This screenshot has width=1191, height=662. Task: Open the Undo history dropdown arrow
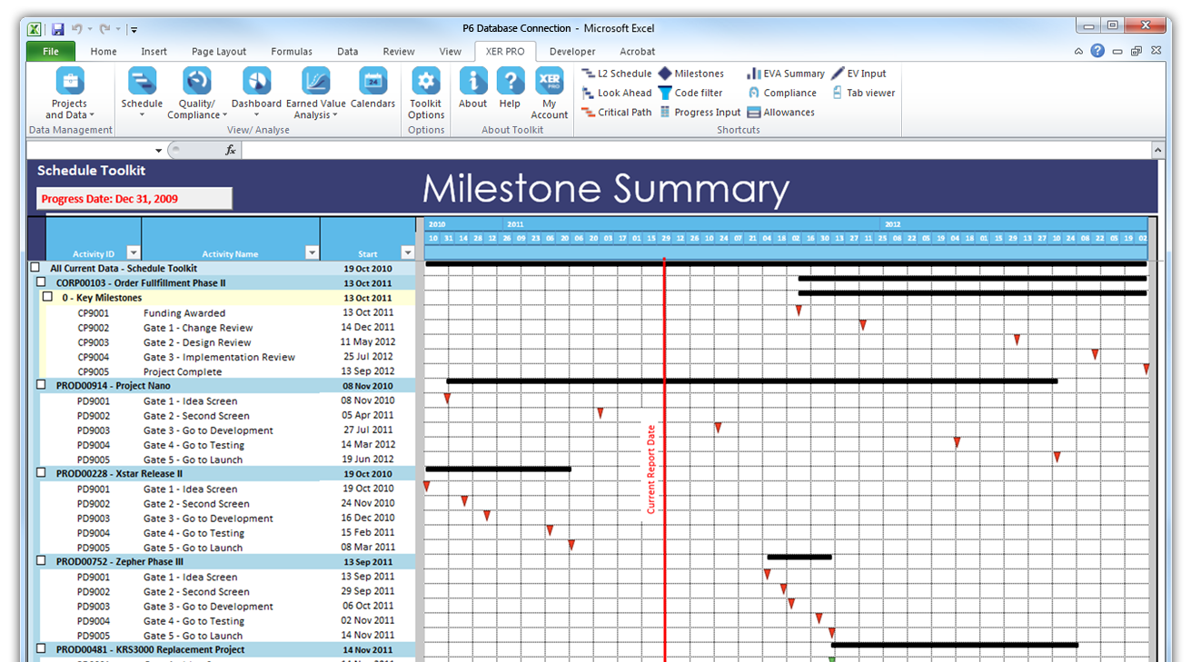point(90,29)
